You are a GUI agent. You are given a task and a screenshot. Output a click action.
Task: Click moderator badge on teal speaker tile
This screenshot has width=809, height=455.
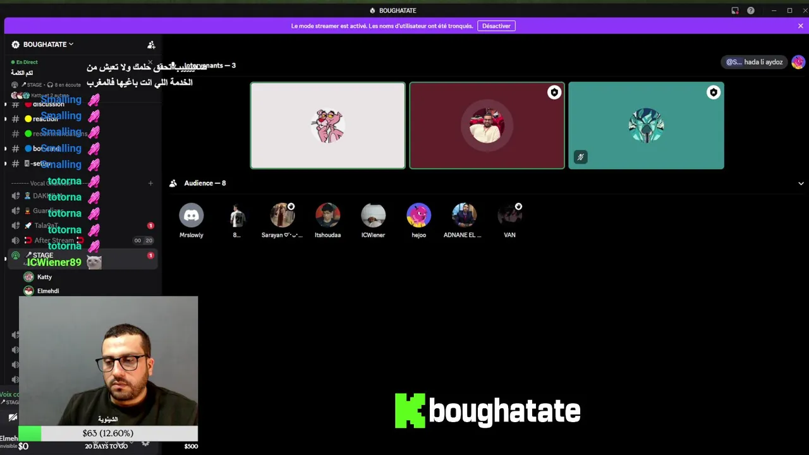click(714, 93)
